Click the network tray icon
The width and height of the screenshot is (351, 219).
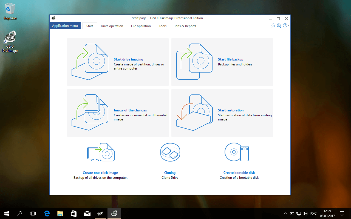click(x=299, y=213)
